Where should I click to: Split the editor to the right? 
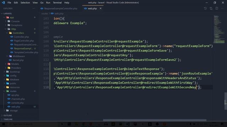coord(217,8)
